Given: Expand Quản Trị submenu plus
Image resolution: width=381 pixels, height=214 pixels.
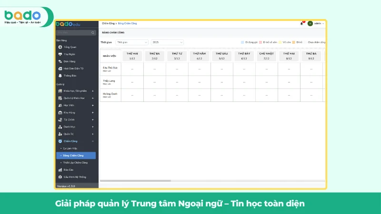Looking at the screenshot, I should coord(92,134).
